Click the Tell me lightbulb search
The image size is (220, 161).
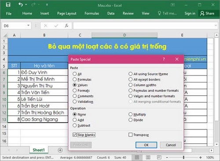(x=159, y=13)
